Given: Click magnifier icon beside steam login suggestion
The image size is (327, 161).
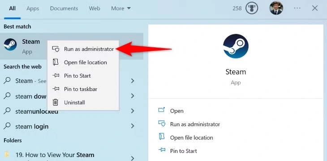Looking at the screenshot, I should click(7, 126).
